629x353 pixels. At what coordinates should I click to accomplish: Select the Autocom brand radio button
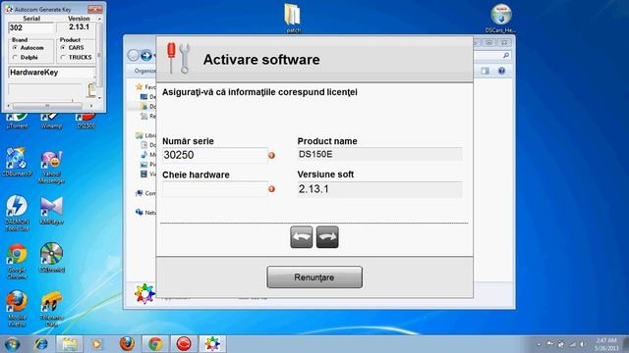(16, 48)
